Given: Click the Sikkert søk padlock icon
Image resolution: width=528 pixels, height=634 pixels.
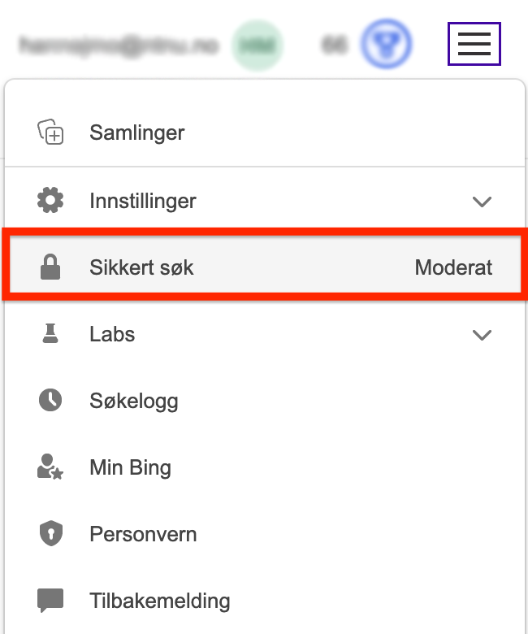Looking at the screenshot, I should (50, 267).
